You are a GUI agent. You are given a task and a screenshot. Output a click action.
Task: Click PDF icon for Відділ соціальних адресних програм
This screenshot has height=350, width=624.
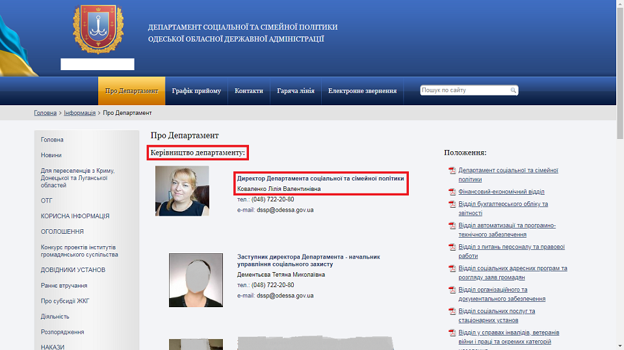click(x=452, y=269)
